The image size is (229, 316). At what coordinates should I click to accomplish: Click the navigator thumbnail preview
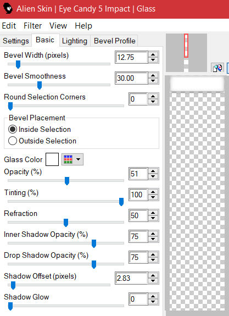pyautogui.click(x=186, y=53)
